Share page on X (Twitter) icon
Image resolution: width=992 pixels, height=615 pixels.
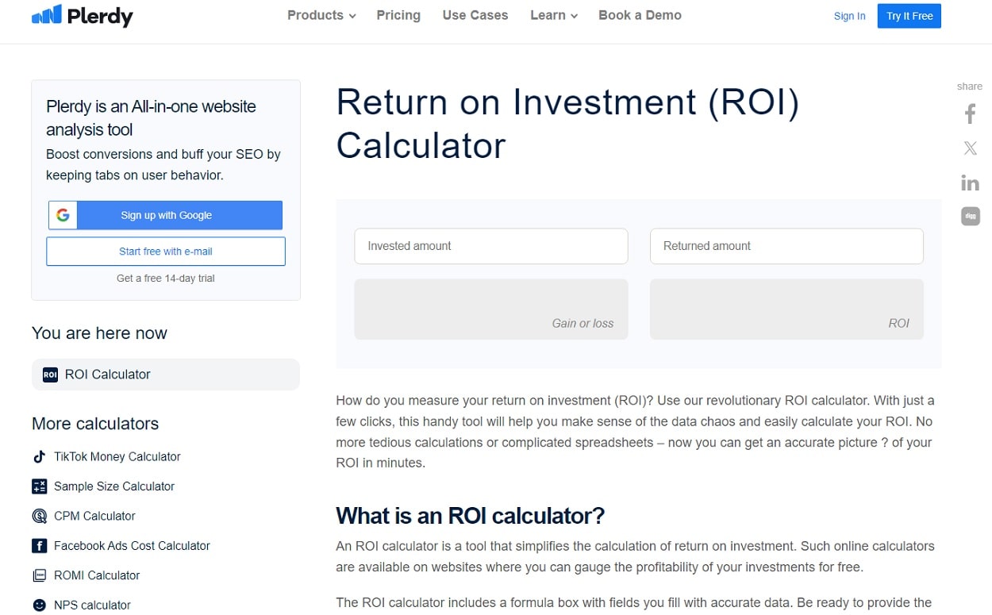pos(970,148)
